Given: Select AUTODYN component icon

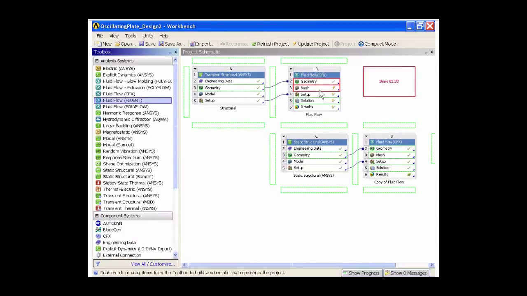Looking at the screenshot, I should (x=98, y=224).
